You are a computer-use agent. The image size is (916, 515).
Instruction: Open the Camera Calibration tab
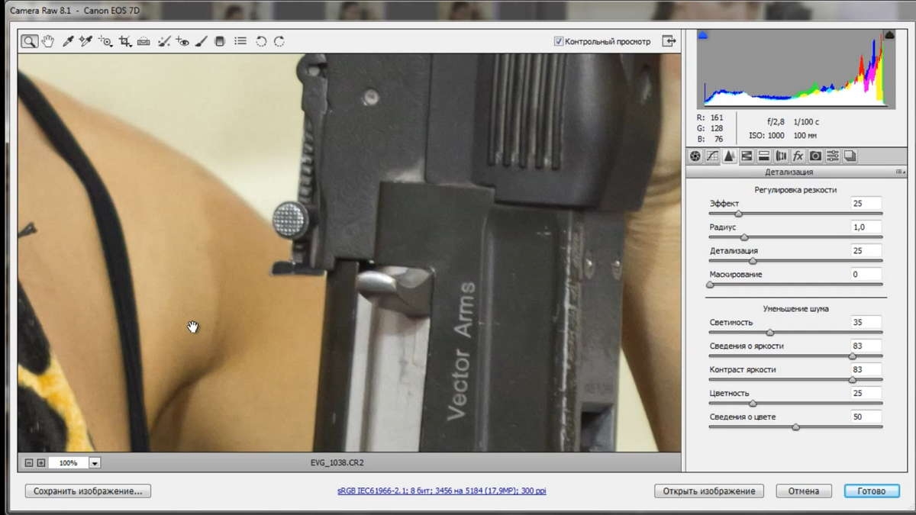pos(815,156)
